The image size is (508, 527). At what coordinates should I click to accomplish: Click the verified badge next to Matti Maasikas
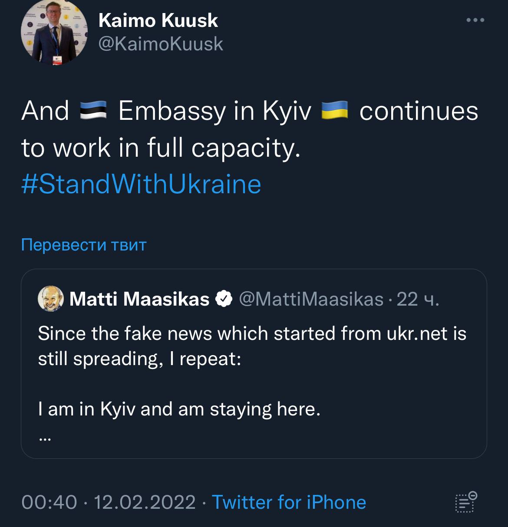pyautogui.click(x=224, y=299)
